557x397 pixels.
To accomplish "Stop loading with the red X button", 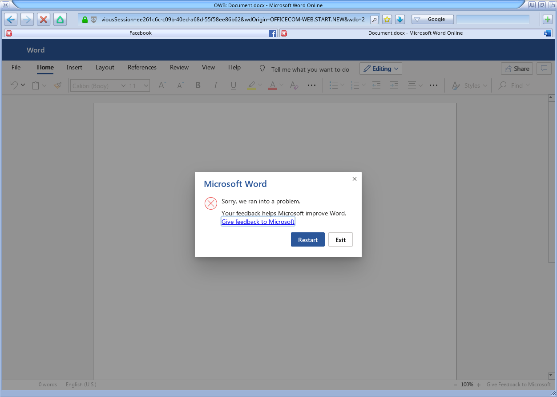I will click(x=44, y=20).
